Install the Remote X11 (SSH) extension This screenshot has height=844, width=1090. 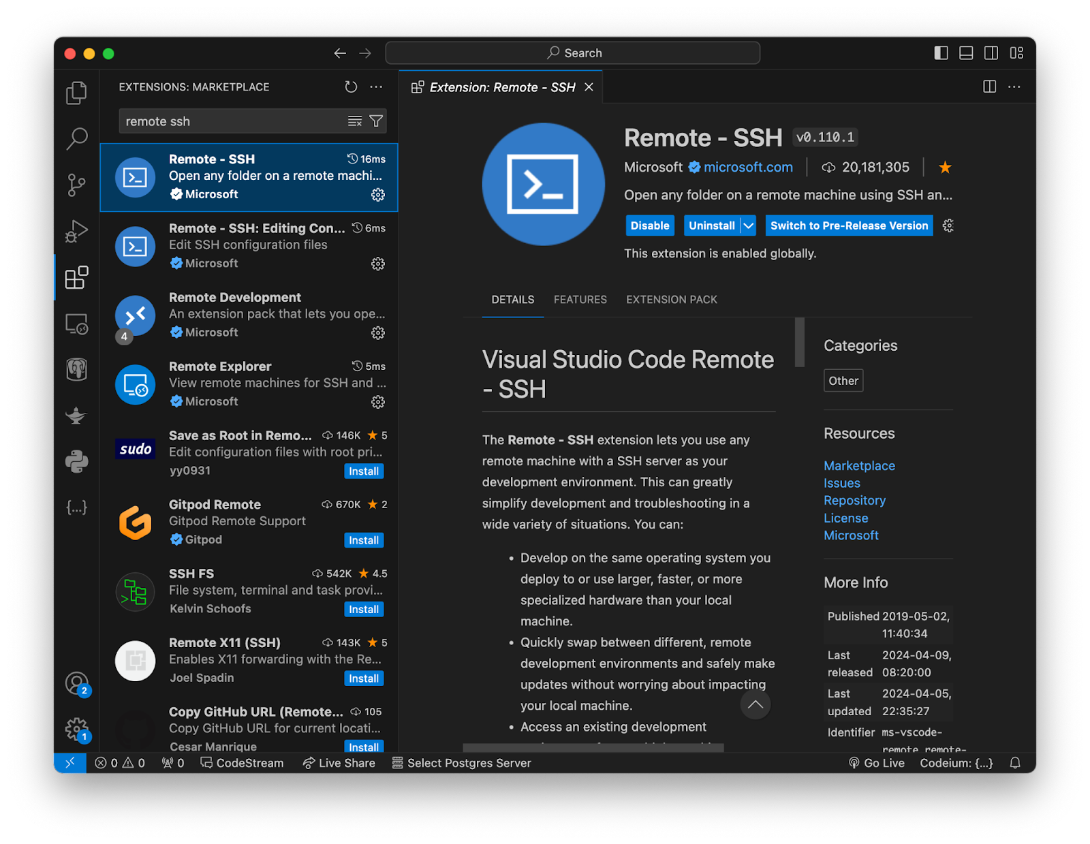click(364, 678)
